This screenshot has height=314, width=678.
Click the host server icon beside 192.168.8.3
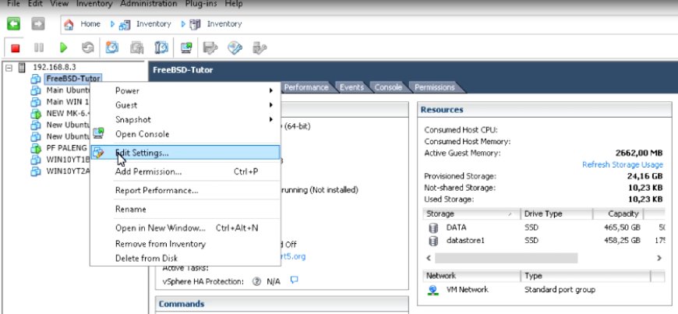pos(22,68)
